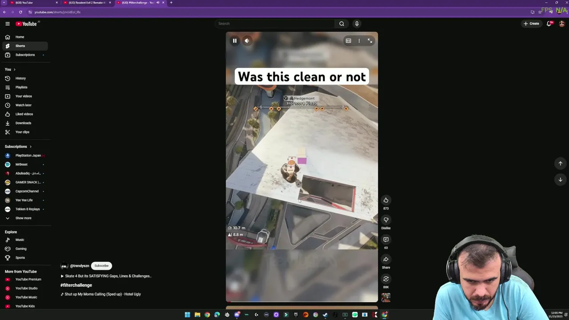Viewport: 569px width, 320px height.
Task: Open YouTube Studio
Action: pos(24,288)
